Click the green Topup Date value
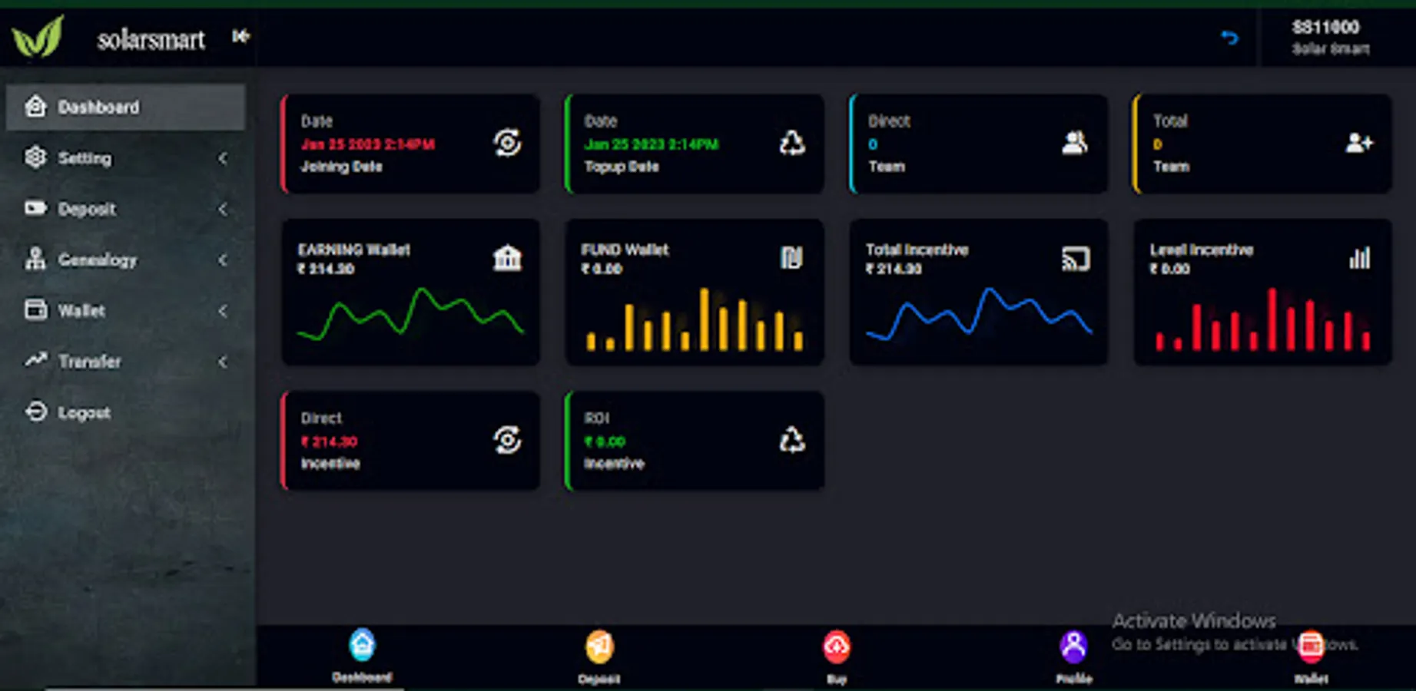 click(652, 144)
